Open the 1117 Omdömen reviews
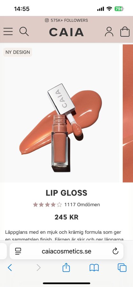Screen dimensions: 133x287 tap(82, 204)
